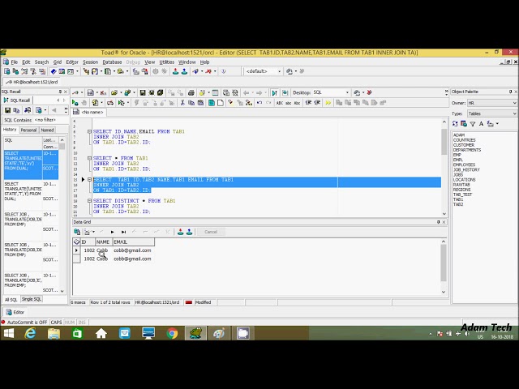Sort by the NAME column header

click(104, 242)
